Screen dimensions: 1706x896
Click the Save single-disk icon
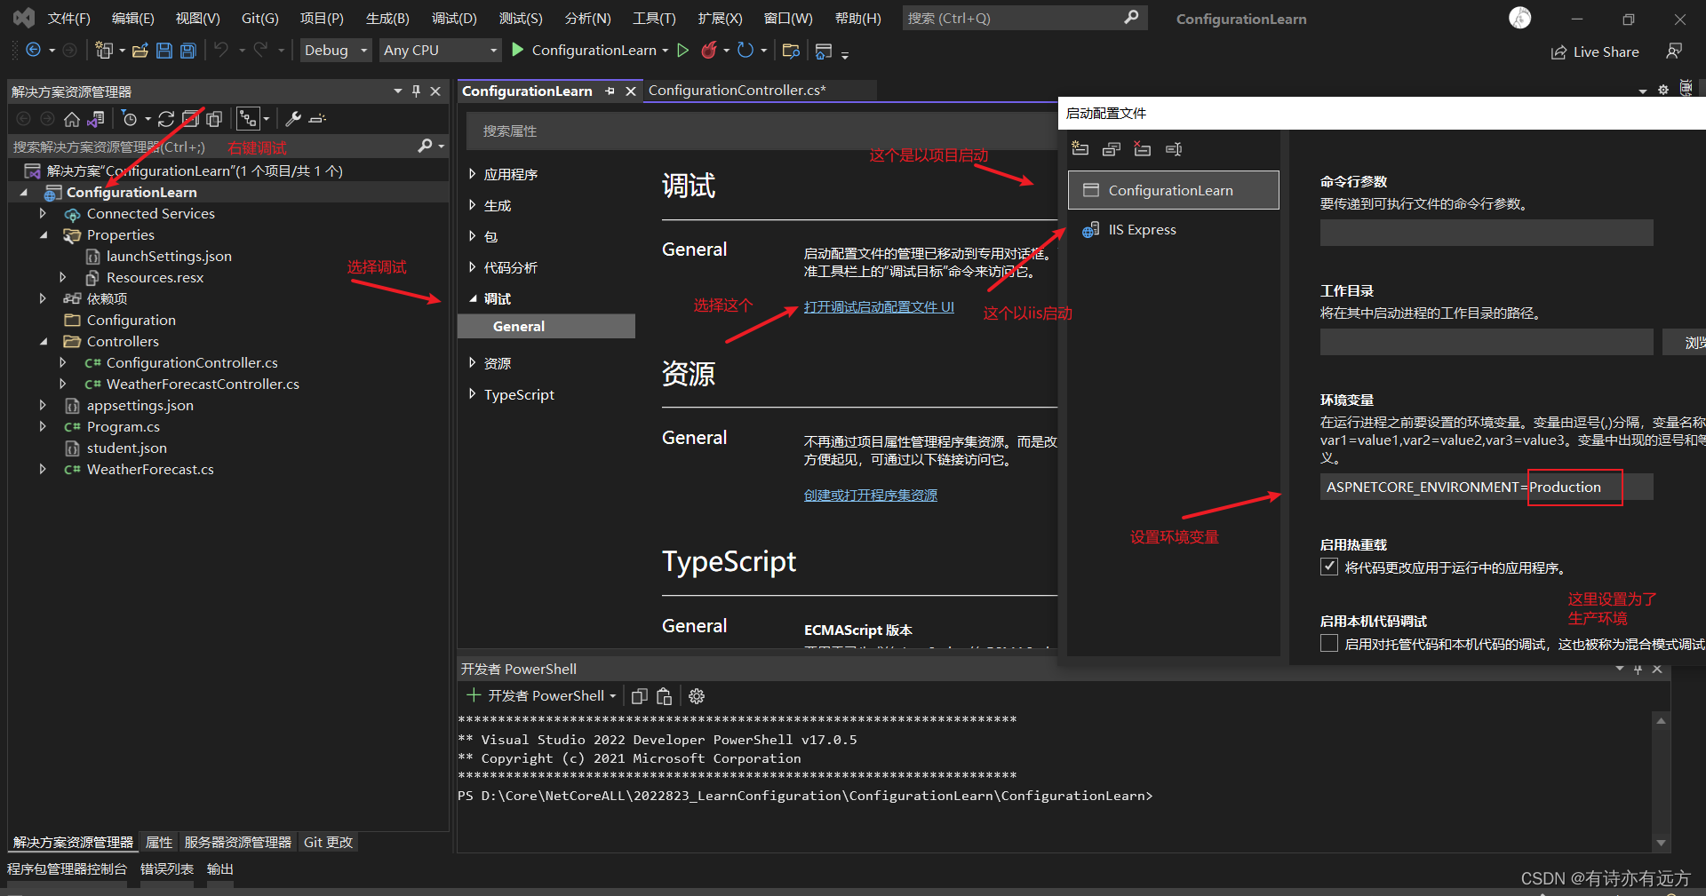(x=164, y=51)
